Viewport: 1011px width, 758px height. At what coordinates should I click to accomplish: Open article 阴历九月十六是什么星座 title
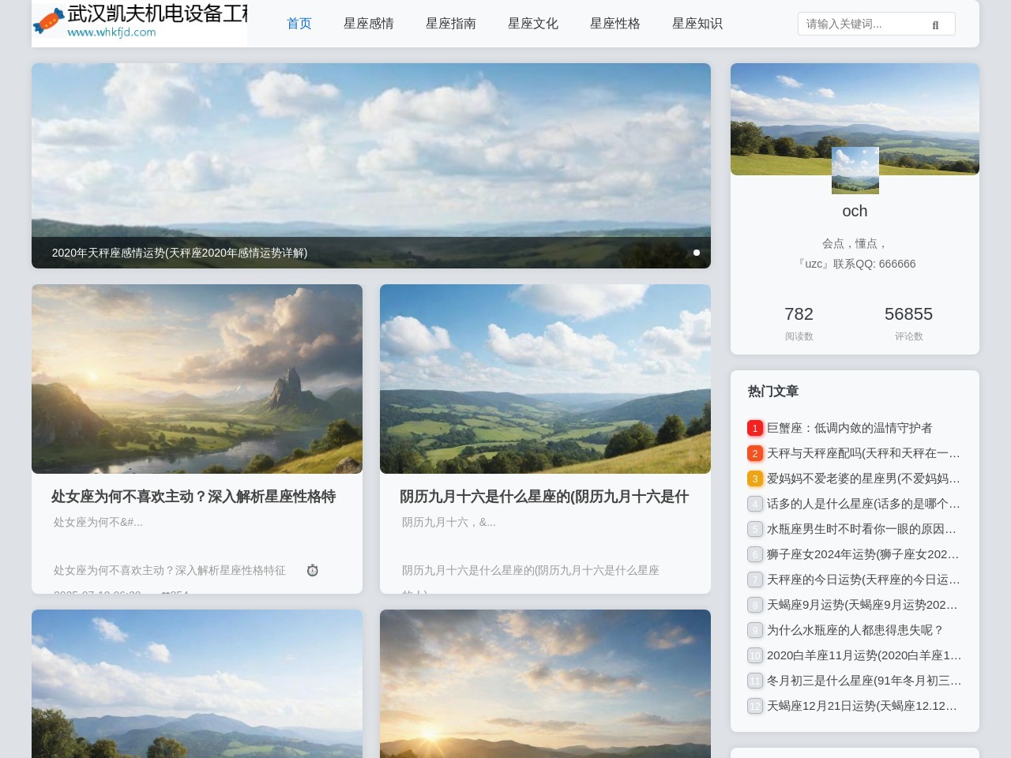pyautogui.click(x=544, y=497)
